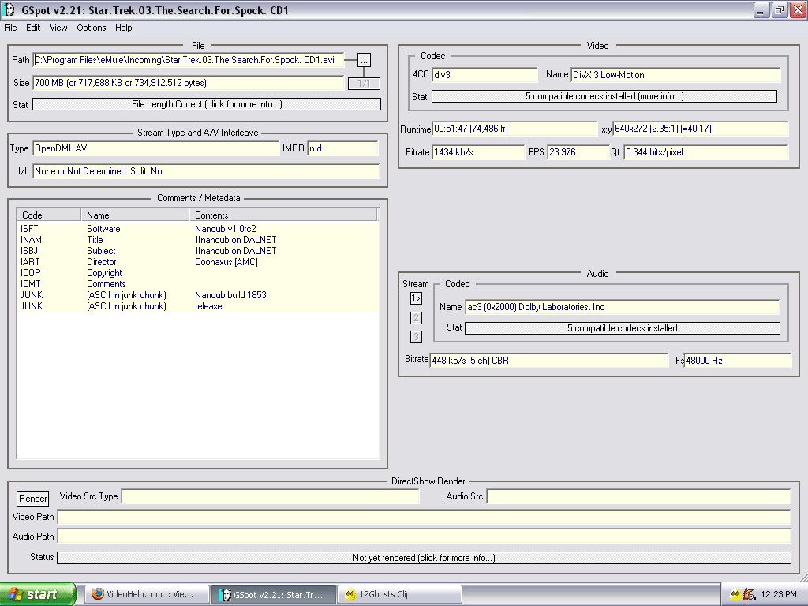
Task: Close the GSpot window
Action: (799, 9)
